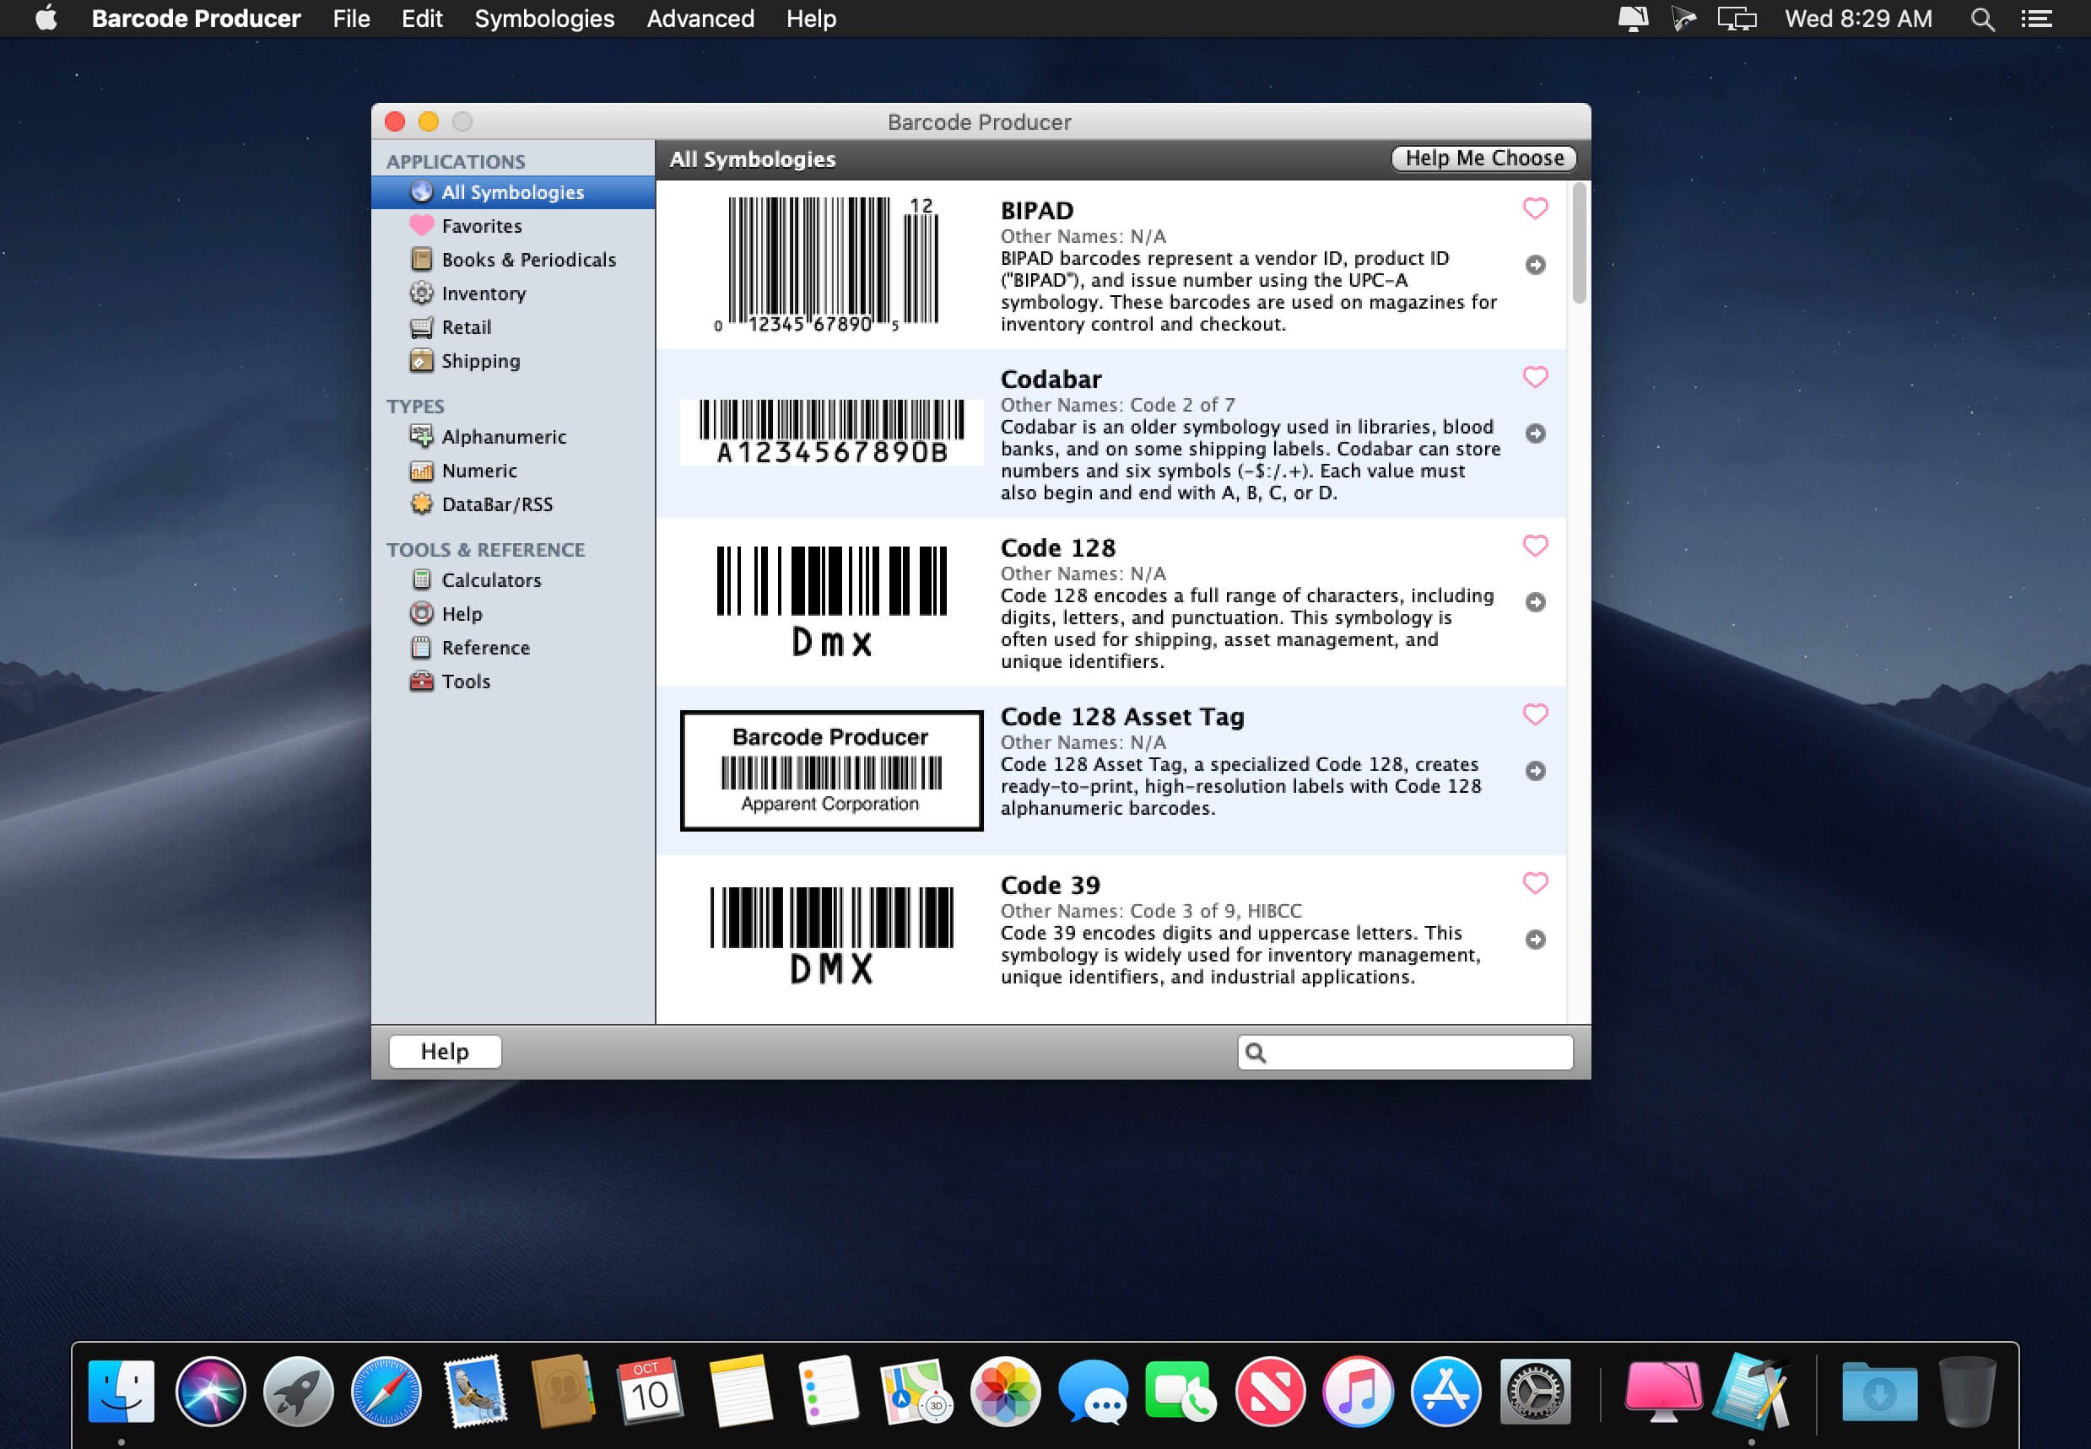This screenshot has height=1449, width=2091.
Task: Select the Inventory application category
Action: tap(484, 294)
